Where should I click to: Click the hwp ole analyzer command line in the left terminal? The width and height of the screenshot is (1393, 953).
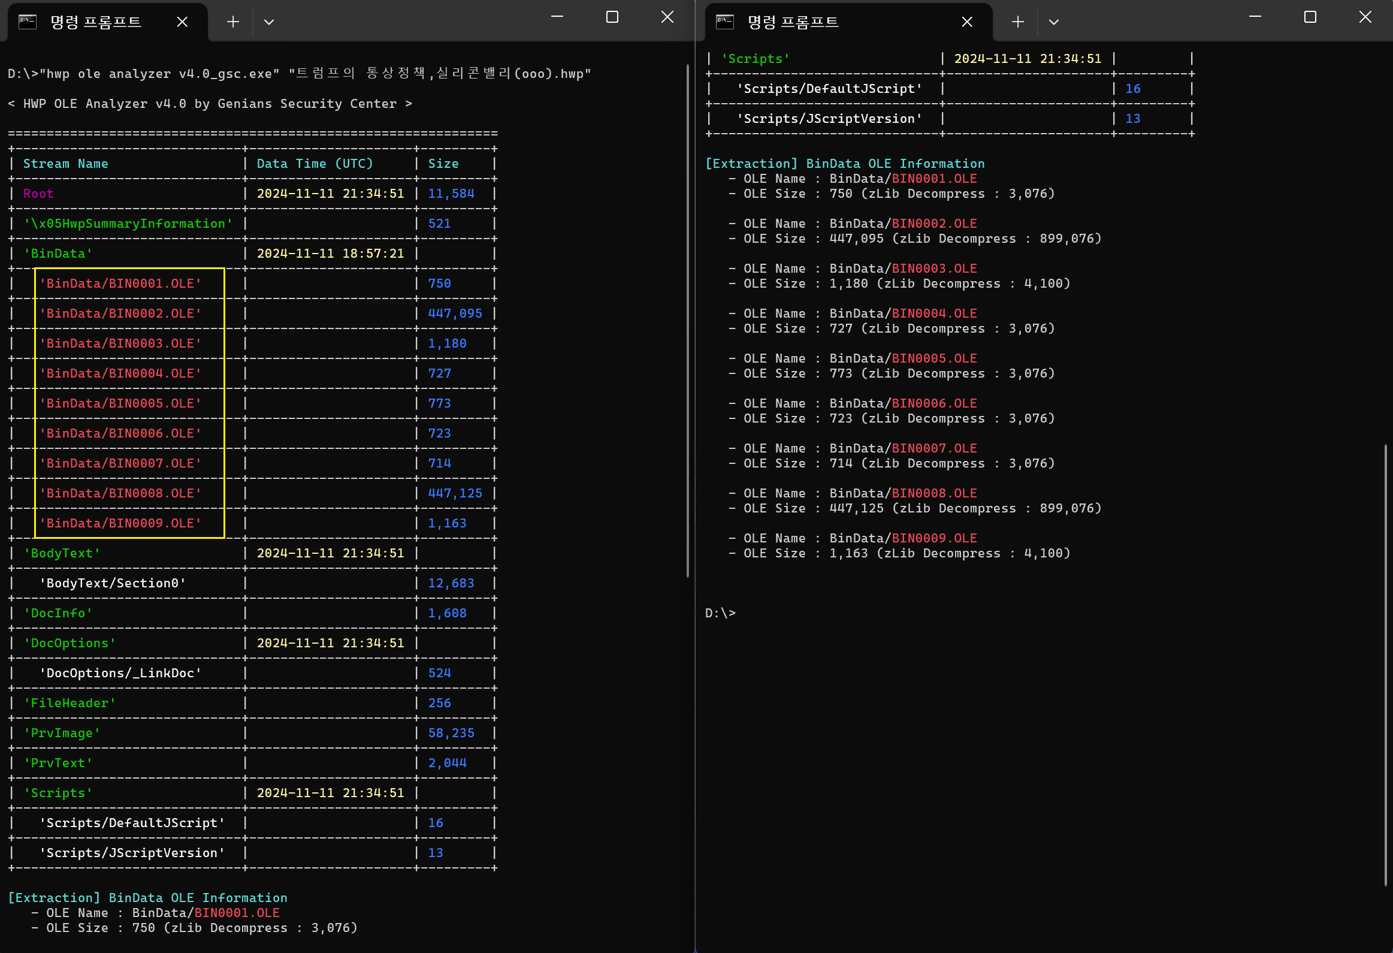[299, 74]
